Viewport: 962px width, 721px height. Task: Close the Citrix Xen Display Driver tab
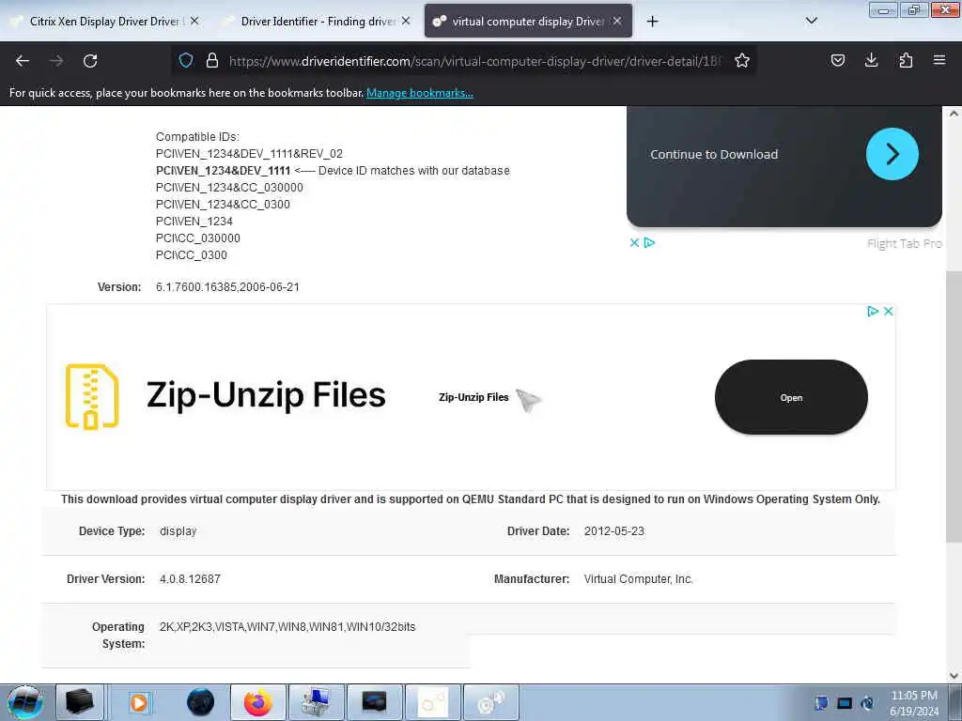(194, 21)
